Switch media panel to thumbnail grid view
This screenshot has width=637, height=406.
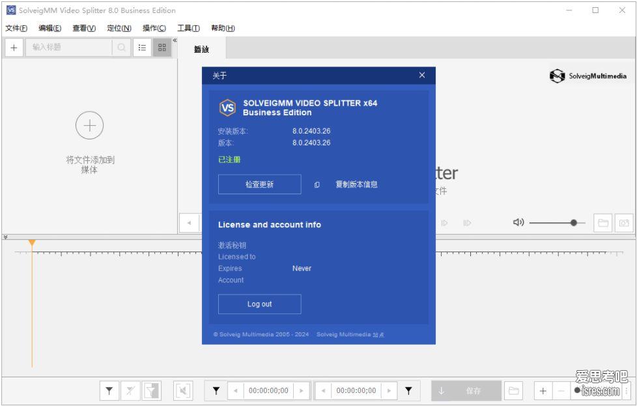click(162, 48)
